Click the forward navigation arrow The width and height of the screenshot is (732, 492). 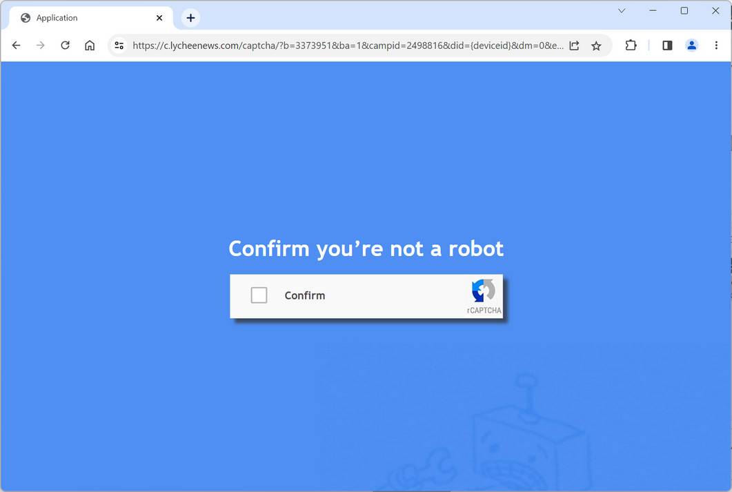coord(41,46)
